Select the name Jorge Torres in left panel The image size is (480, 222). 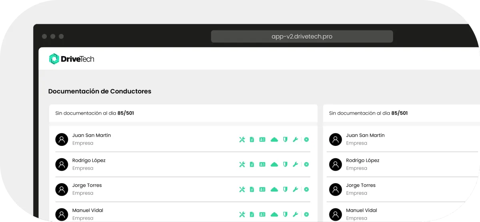(x=87, y=185)
